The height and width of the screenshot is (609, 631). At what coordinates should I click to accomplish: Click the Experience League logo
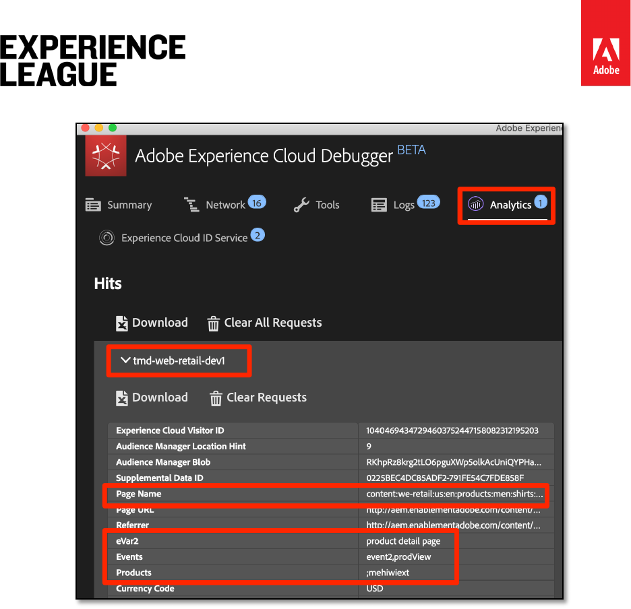[x=92, y=61]
